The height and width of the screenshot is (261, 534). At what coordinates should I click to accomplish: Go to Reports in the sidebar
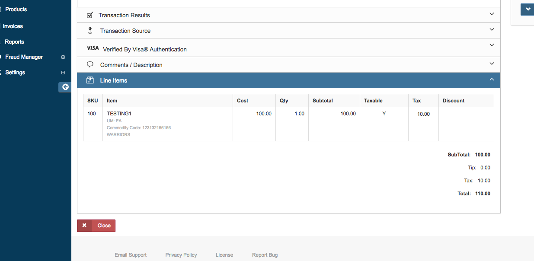point(14,42)
